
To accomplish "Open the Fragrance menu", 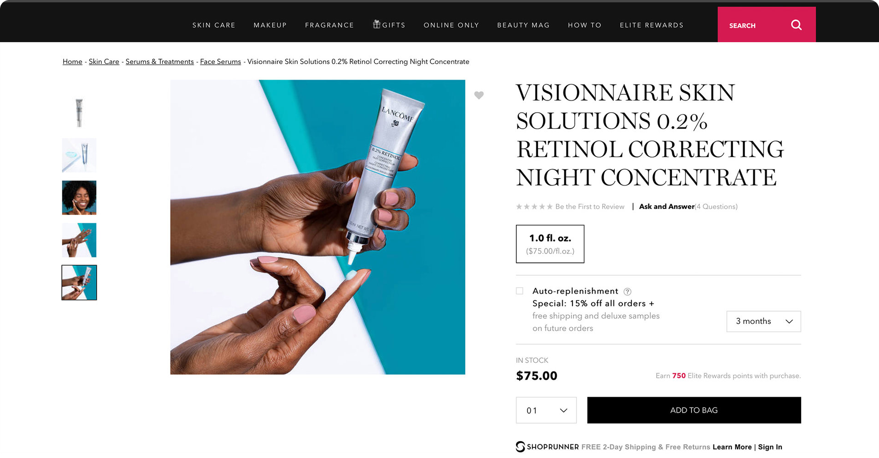I will coord(330,25).
